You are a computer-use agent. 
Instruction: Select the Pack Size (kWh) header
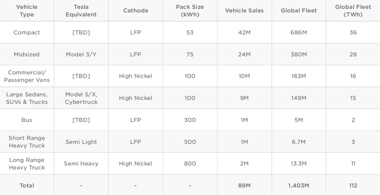190,11
